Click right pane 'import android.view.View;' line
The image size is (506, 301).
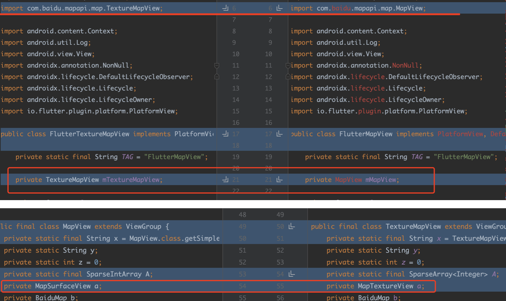[x=337, y=54]
